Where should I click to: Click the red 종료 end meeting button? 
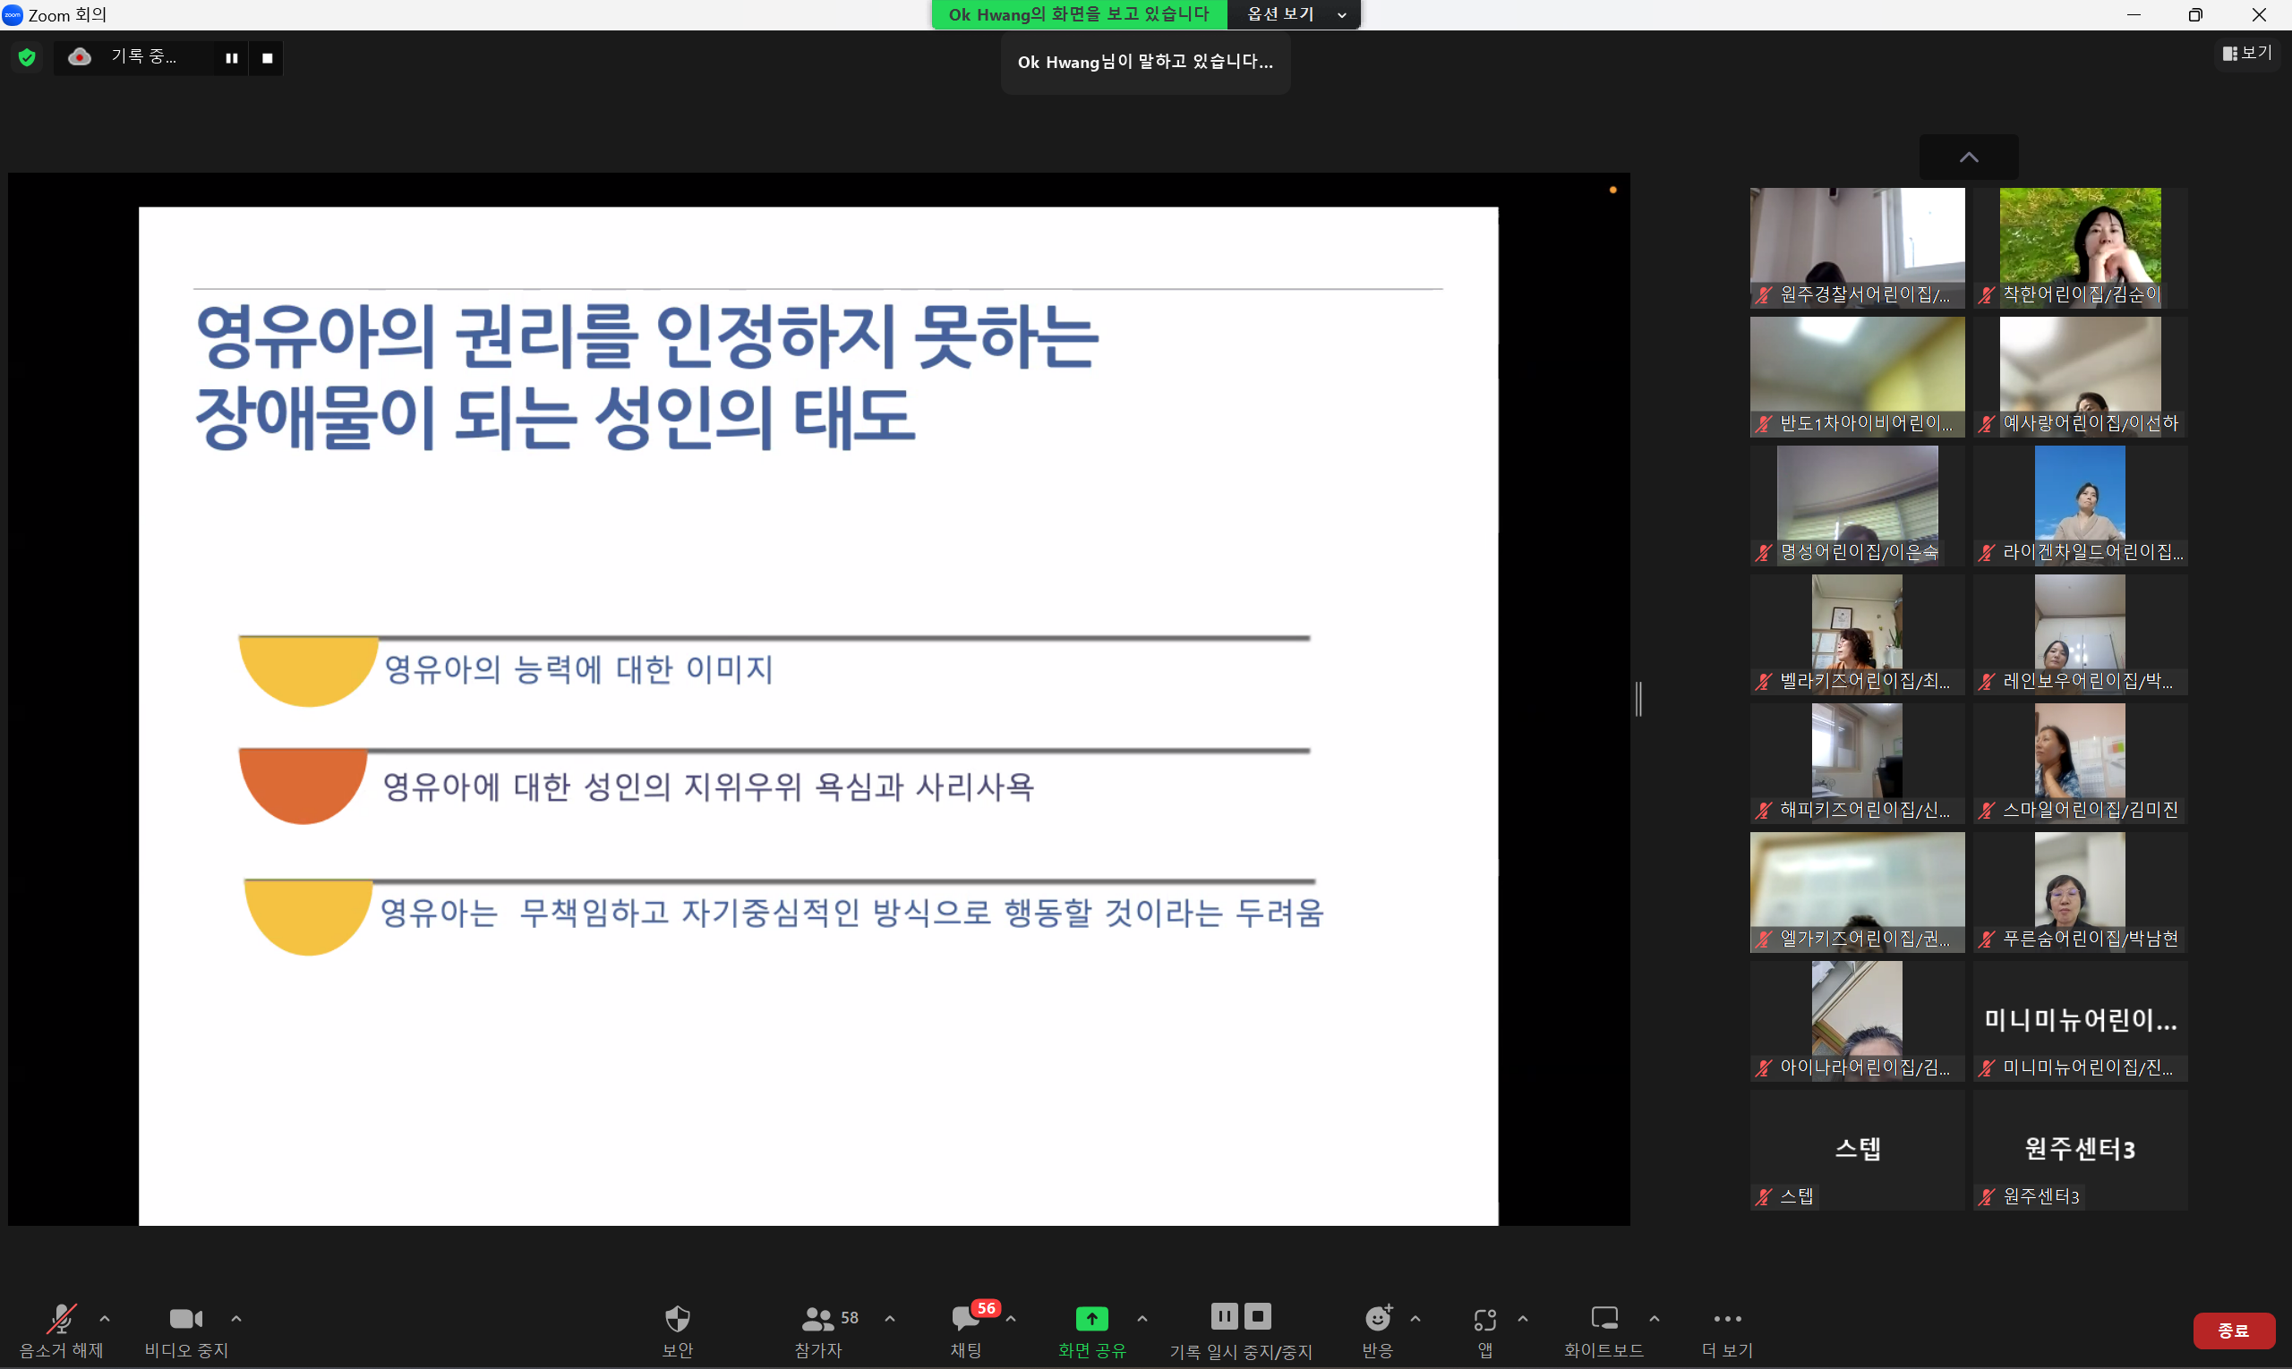tap(2234, 1331)
